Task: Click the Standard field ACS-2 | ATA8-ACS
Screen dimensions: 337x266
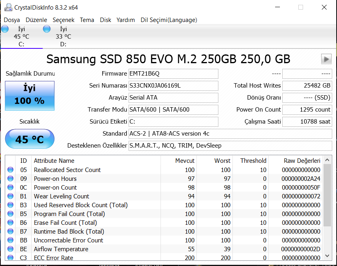Action: click(230, 134)
